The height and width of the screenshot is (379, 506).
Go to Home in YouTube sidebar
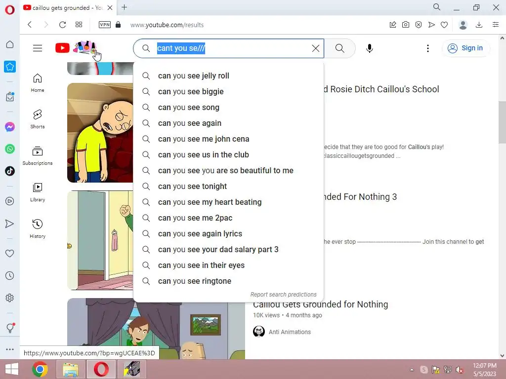point(38,83)
